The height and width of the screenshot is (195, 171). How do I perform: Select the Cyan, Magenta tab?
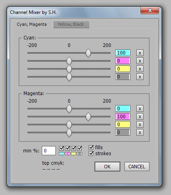[32, 24]
